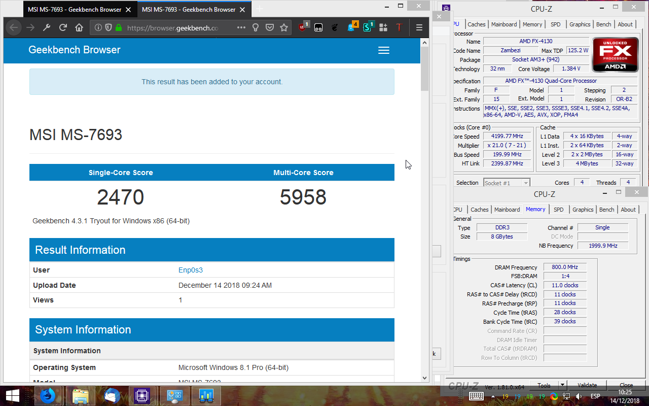The width and height of the screenshot is (649, 406).
Task: Click the network icon in the tray
Action: [x=566, y=396]
